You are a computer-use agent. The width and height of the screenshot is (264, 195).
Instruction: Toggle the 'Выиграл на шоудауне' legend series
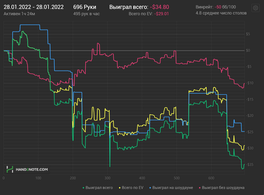(x=171, y=187)
